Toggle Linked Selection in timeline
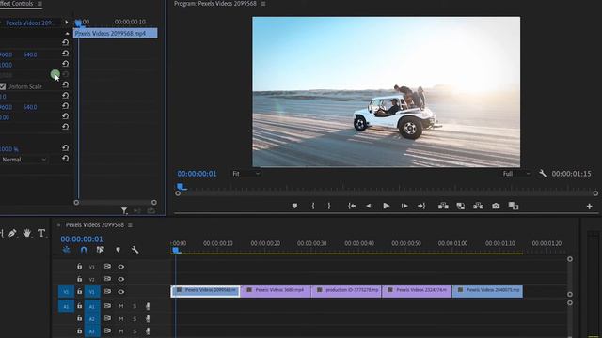The width and height of the screenshot is (602, 338). [101, 250]
